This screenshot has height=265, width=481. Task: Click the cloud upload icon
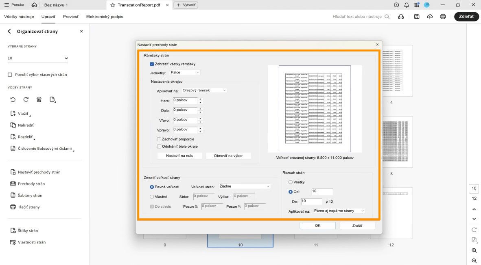430,17
